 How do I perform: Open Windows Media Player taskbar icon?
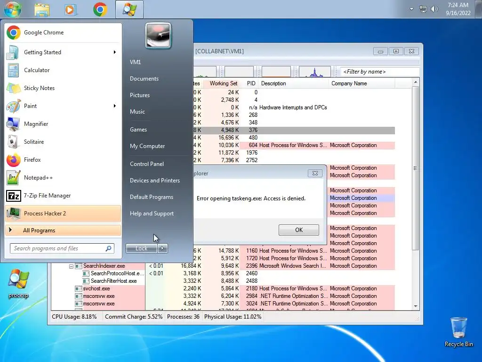tap(70, 9)
